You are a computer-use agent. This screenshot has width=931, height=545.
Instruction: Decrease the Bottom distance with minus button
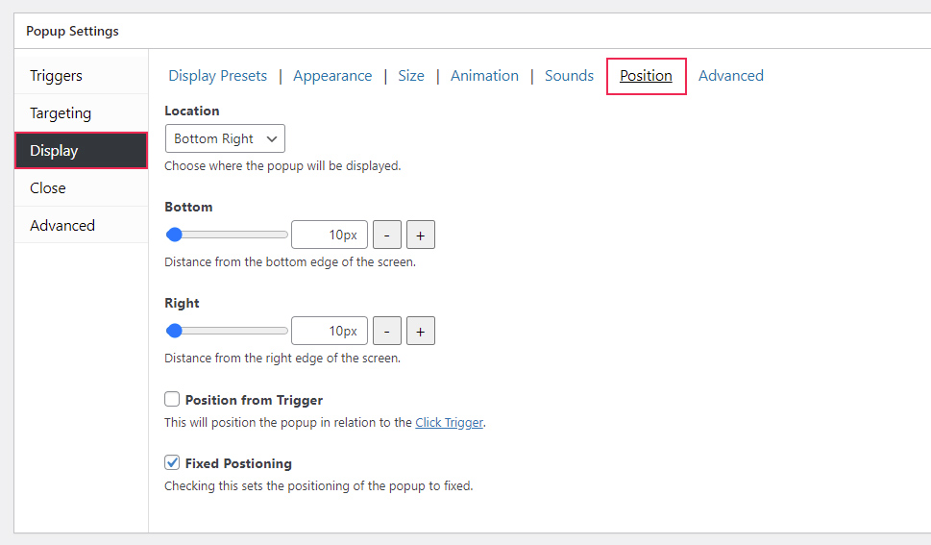[386, 235]
